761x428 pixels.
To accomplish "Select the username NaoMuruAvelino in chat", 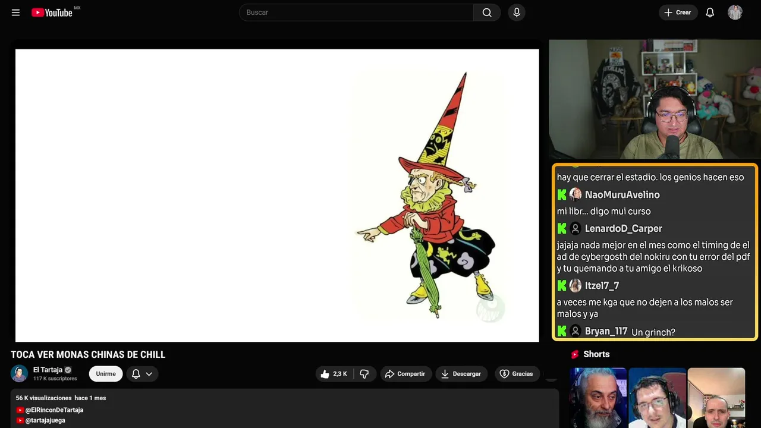I will click(622, 195).
